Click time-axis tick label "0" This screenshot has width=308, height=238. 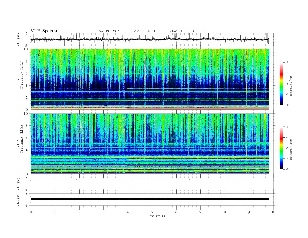pos(31,212)
